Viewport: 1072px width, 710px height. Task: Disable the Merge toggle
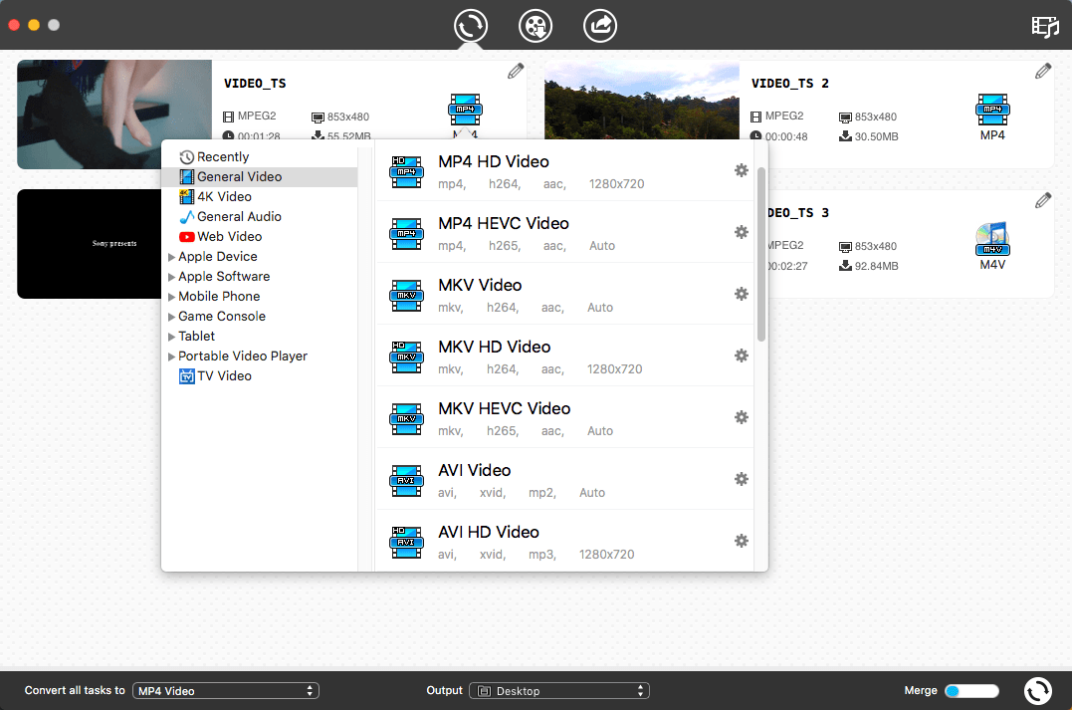coord(971,690)
